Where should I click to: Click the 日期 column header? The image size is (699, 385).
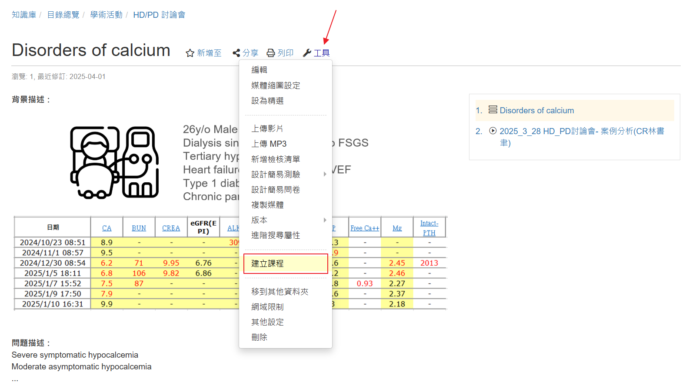pyautogui.click(x=53, y=227)
